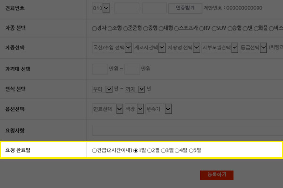Focus the minimum price 만원 input box
Viewport: 283px width, 188px height.
point(100,69)
